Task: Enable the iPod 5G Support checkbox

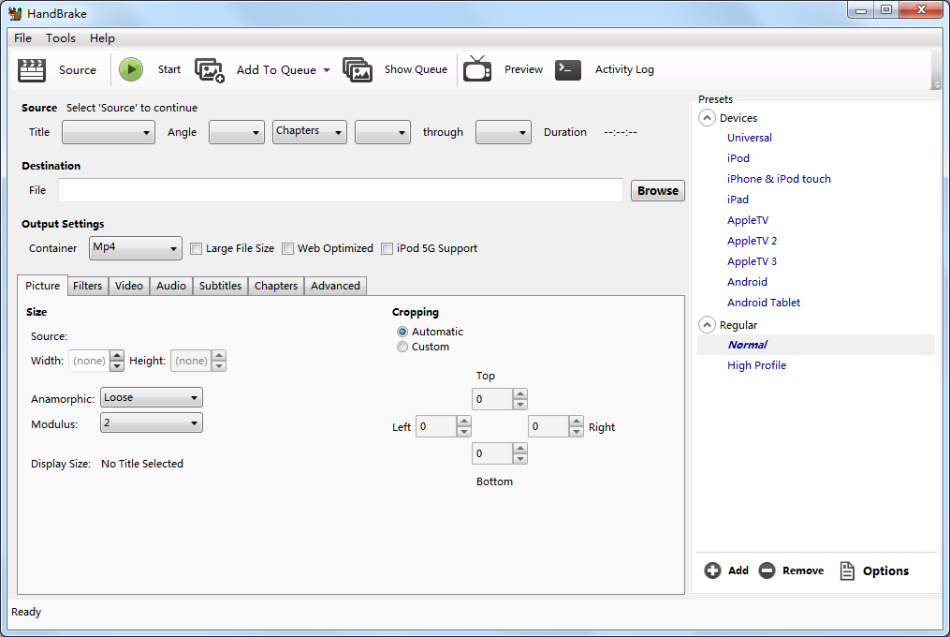Action: [x=387, y=249]
